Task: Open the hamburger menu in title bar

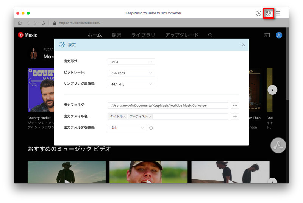Action: click(x=278, y=13)
